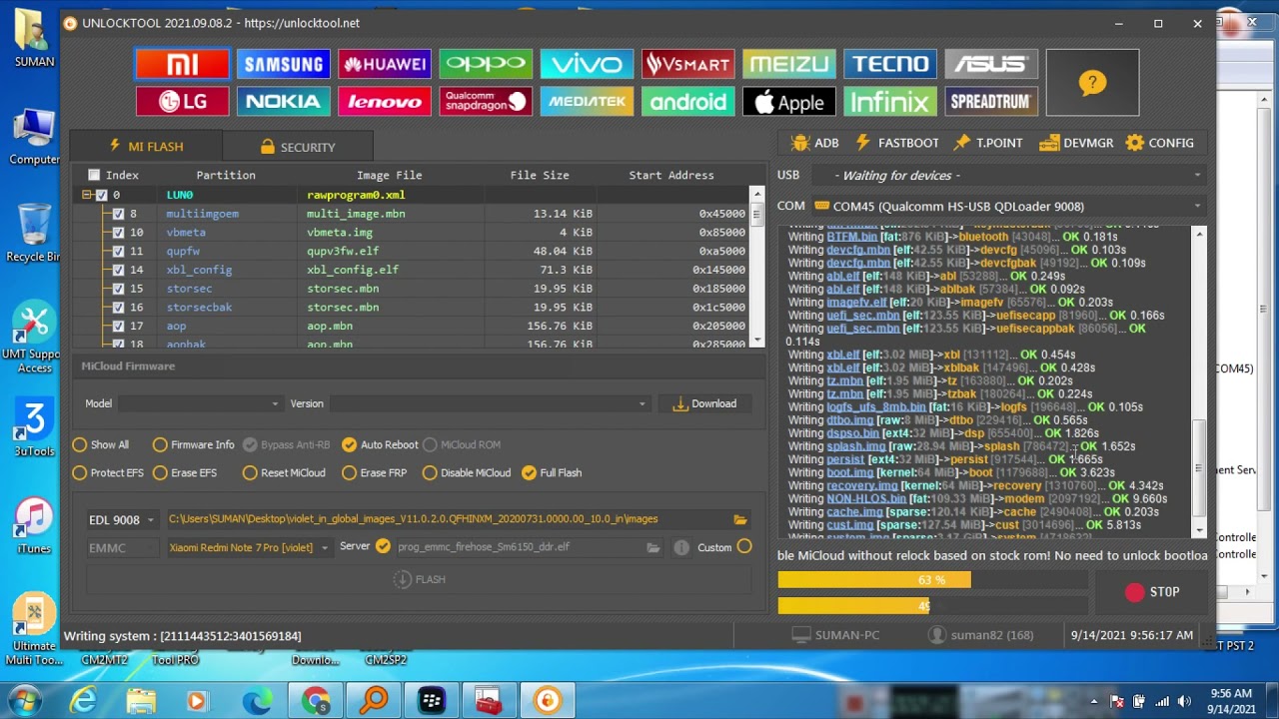The width and height of the screenshot is (1279, 719).
Task: Uncheck the multiimgoem partition row
Action: click(x=119, y=214)
